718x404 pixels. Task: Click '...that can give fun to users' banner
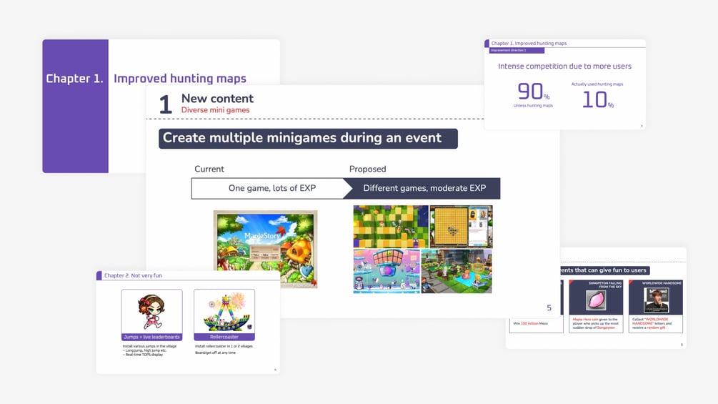coord(604,270)
